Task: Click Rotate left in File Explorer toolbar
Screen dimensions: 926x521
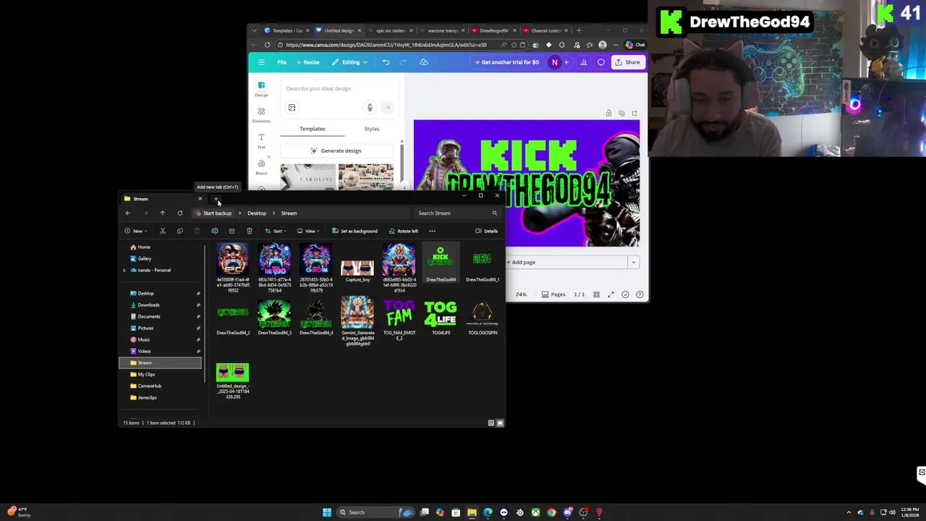Action: [403, 231]
